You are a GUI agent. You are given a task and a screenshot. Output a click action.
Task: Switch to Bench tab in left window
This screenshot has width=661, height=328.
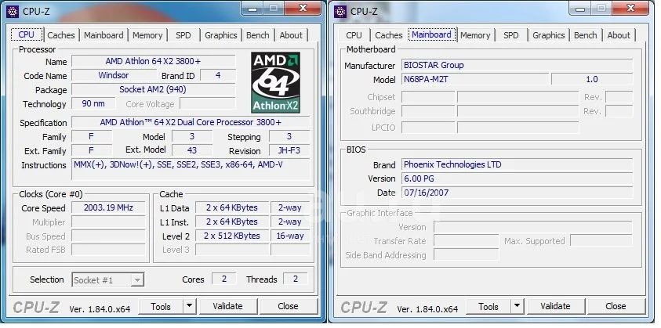[257, 35]
